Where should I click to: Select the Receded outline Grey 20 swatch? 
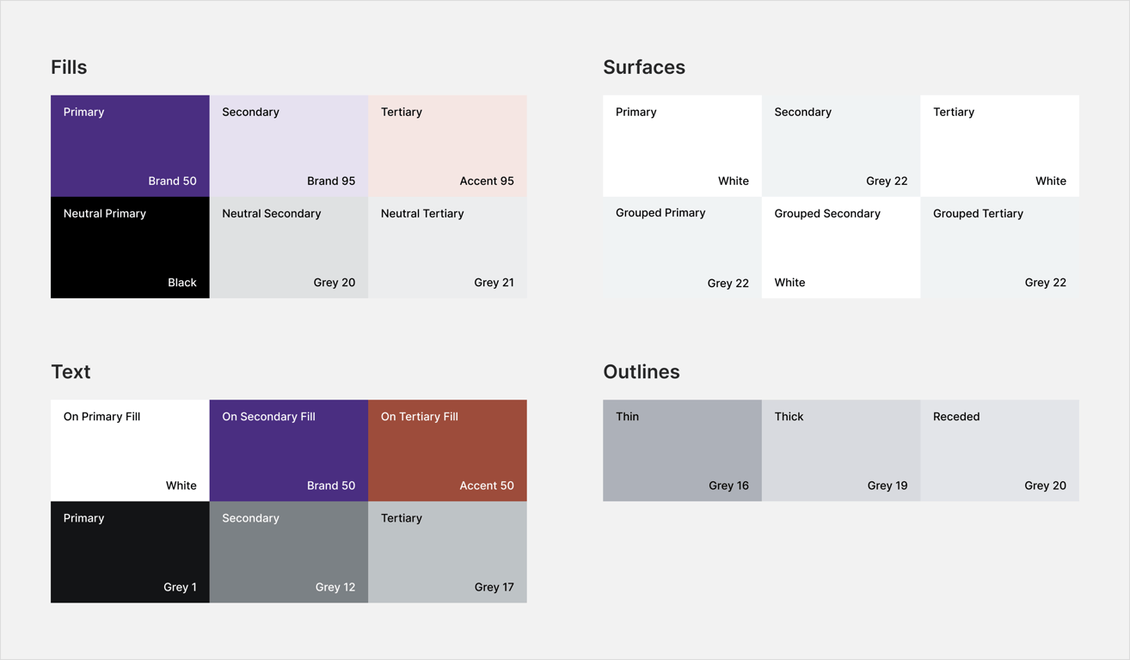point(999,450)
